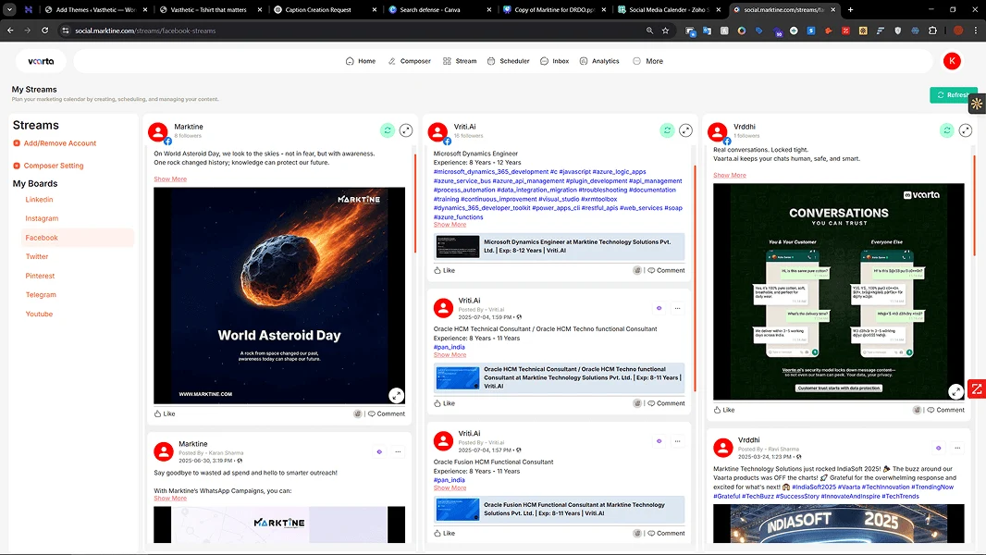Comment on the World Asteroid Day post
This screenshot has height=555, width=986.
(386, 413)
